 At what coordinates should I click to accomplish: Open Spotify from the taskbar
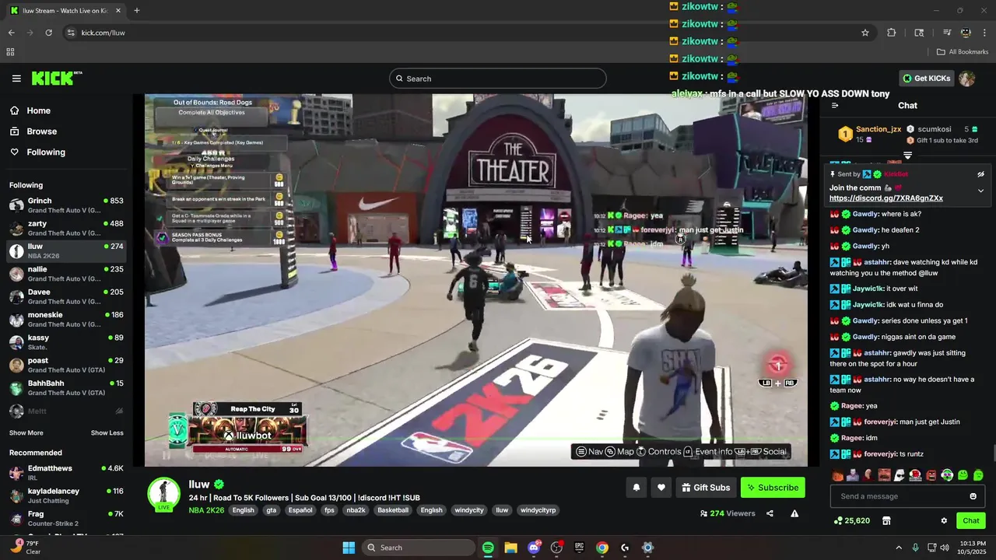[x=488, y=548]
